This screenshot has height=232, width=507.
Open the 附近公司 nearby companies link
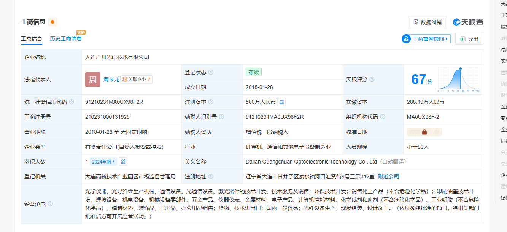coord(388,176)
